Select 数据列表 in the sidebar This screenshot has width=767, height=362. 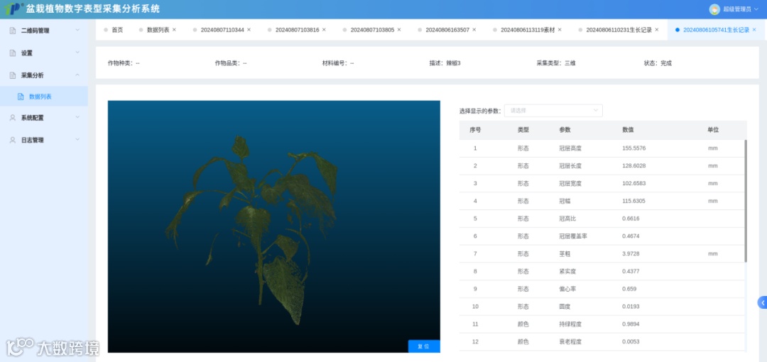pyautogui.click(x=44, y=97)
